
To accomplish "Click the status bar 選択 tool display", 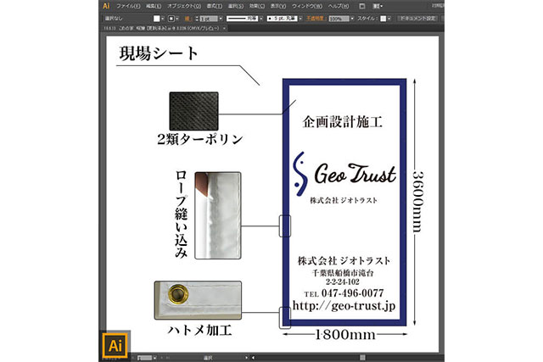I will (x=208, y=358).
